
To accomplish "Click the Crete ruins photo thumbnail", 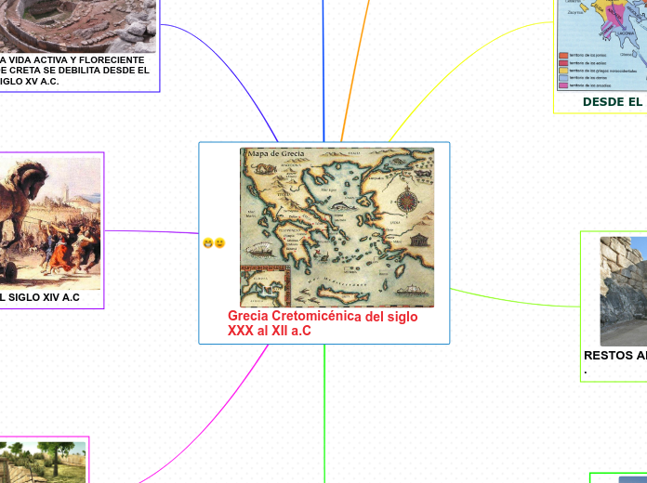I will tap(78, 26).
